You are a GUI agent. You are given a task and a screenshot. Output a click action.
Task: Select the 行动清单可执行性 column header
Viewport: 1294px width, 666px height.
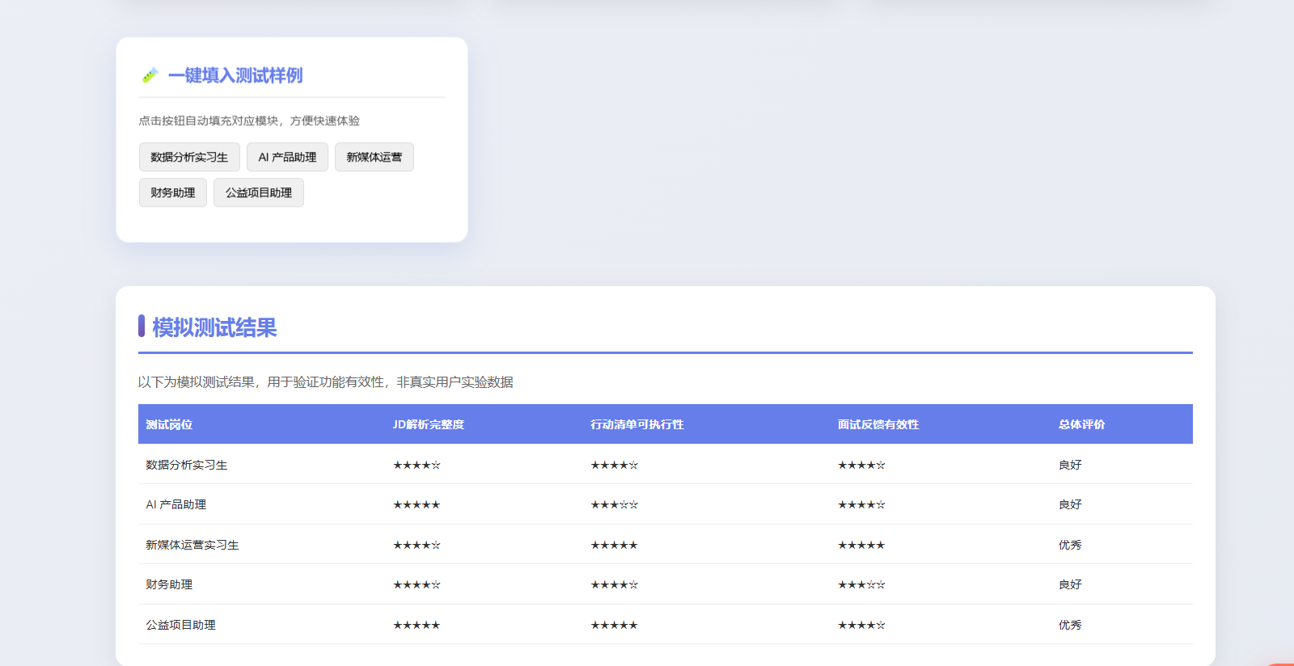click(x=636, y=424)
